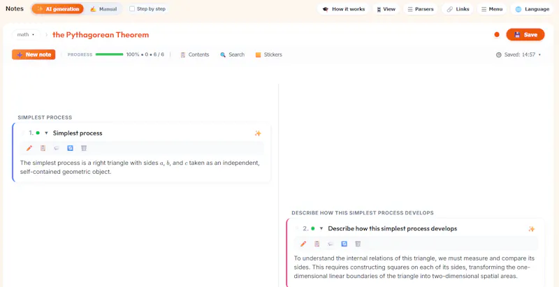The height and width of the screenshot is (287, 559).
Task: Edit note 2 with the pencil icon
Action: pos(303,244)
